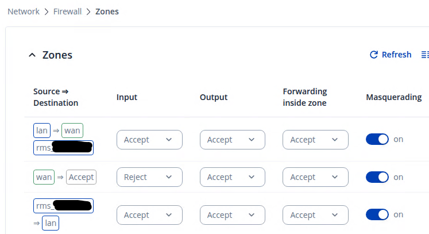Image resolution: width=429 pixels, height=234 pixels.
Task: Go to Network in the breadcrumb
Action: [24, 11]
